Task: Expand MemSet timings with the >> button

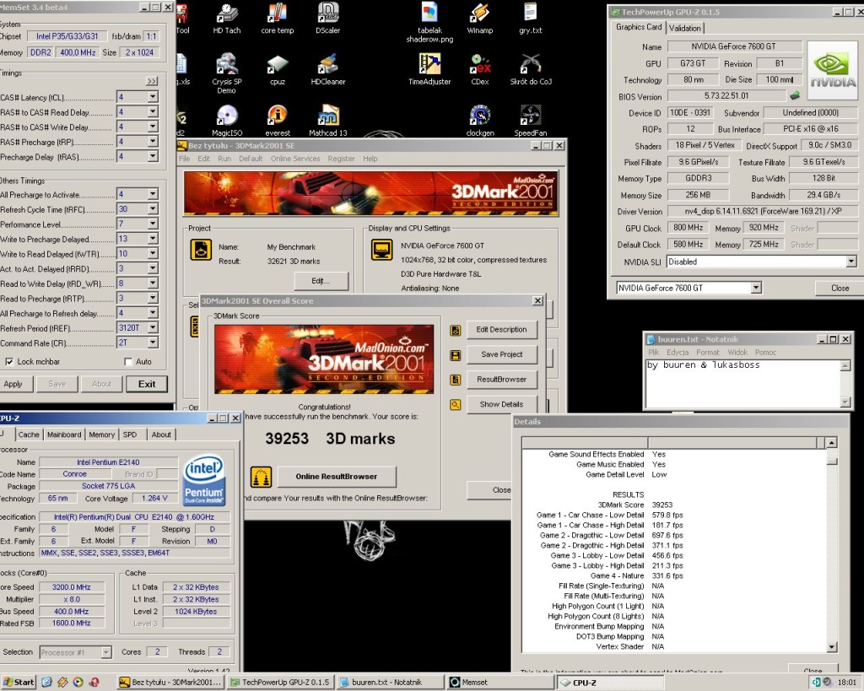Action: [152, 81]
